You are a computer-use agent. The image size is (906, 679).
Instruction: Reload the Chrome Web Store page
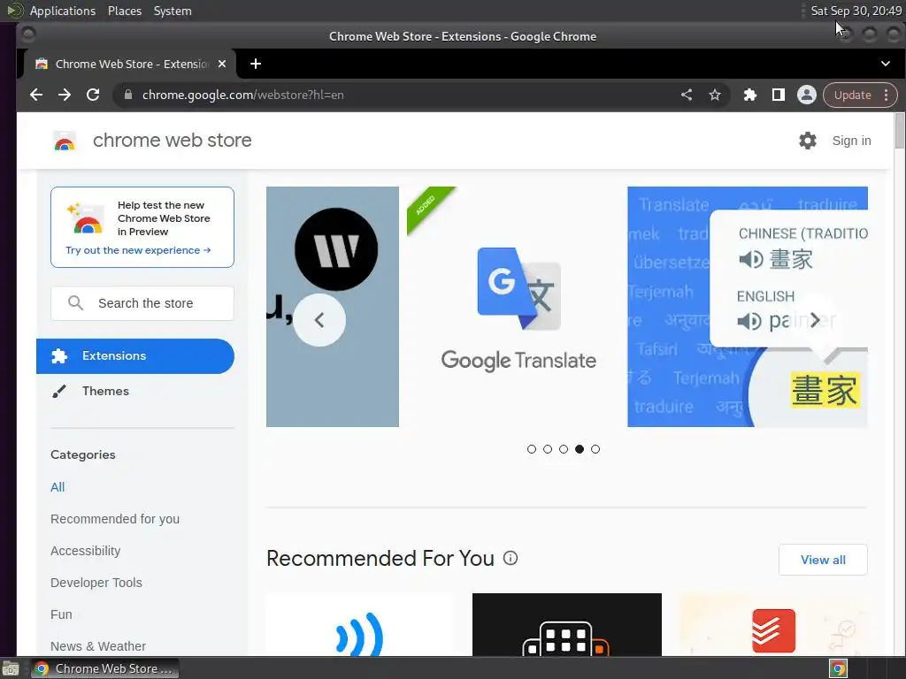point(92,95)
